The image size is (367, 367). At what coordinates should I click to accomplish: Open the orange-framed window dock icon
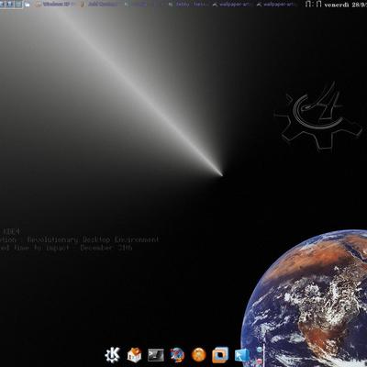(220, 355)
